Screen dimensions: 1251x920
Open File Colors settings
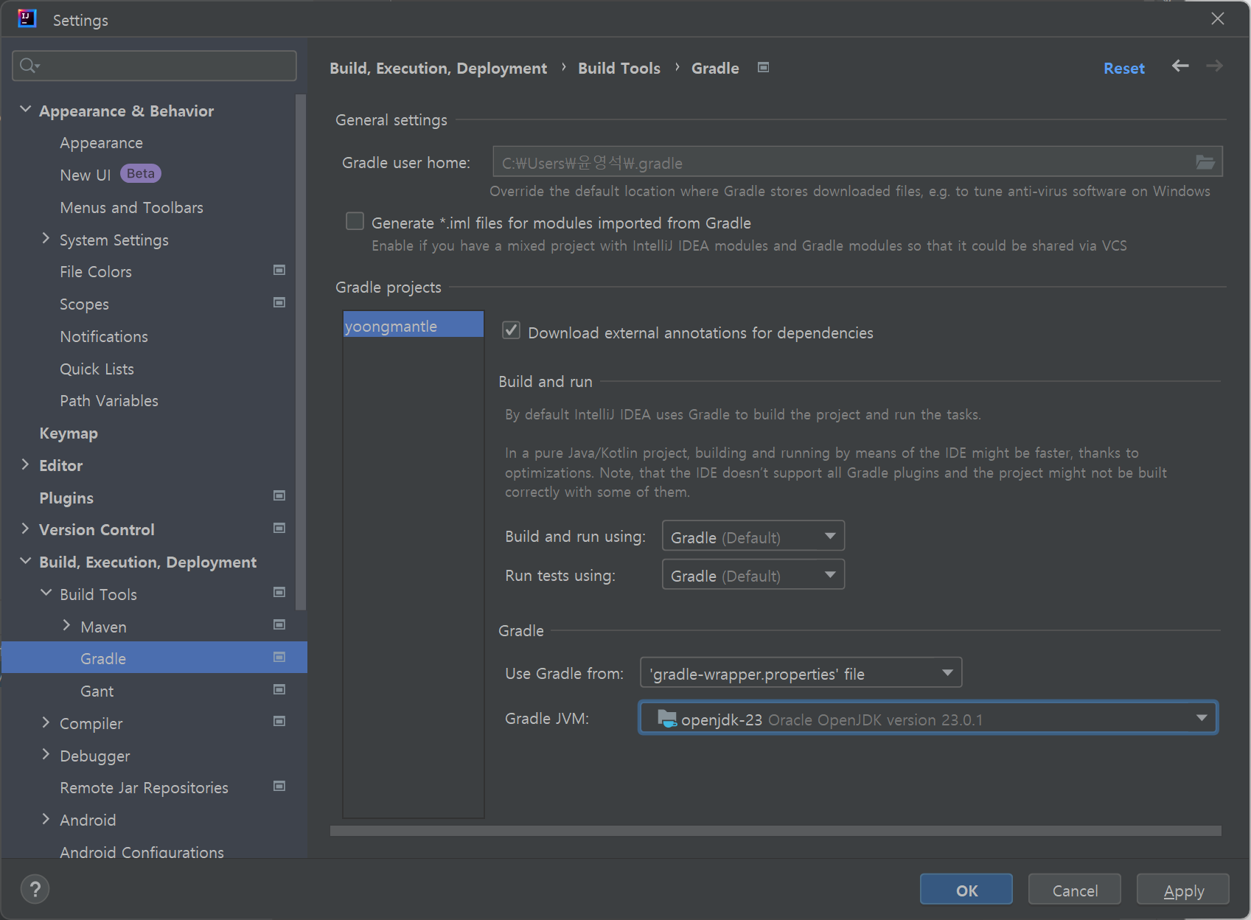(96, 272)
